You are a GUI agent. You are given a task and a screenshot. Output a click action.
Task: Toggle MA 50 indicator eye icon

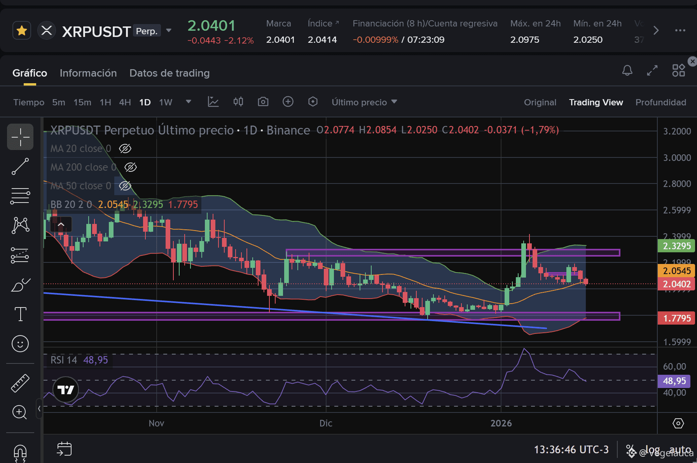[x=125, y=186]
